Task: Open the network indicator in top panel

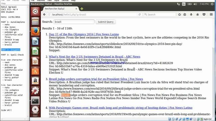Action: (178, 4)
